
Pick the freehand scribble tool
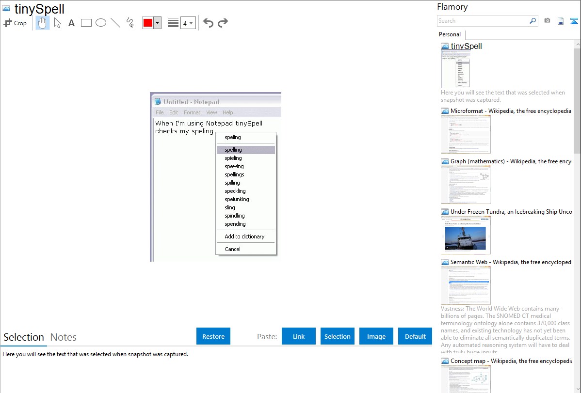coord(130,23)
